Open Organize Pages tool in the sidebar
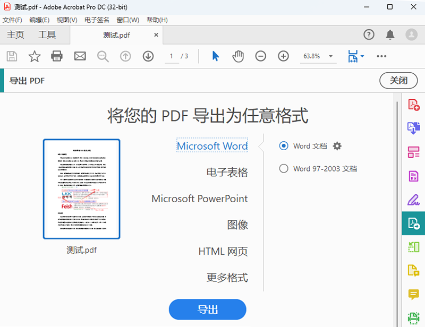 point(414,152)
